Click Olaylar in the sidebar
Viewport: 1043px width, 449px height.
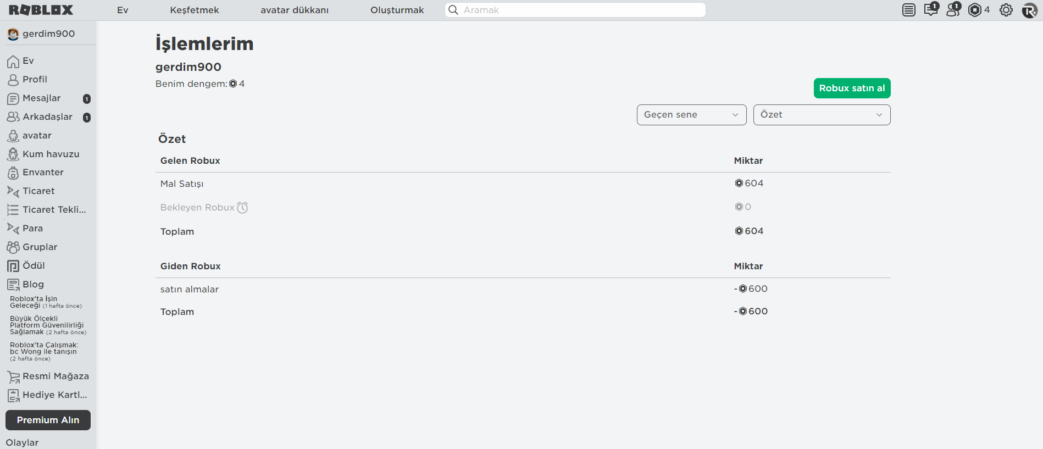pyautogui.click(x=22, y=442)
